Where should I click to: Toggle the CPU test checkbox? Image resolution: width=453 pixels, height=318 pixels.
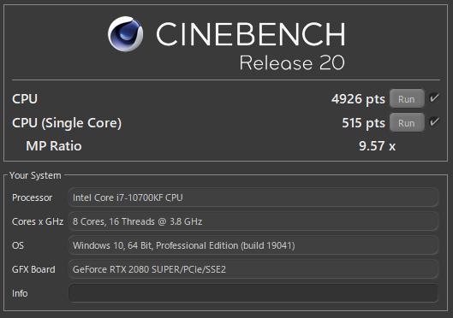tap(434, 98)
